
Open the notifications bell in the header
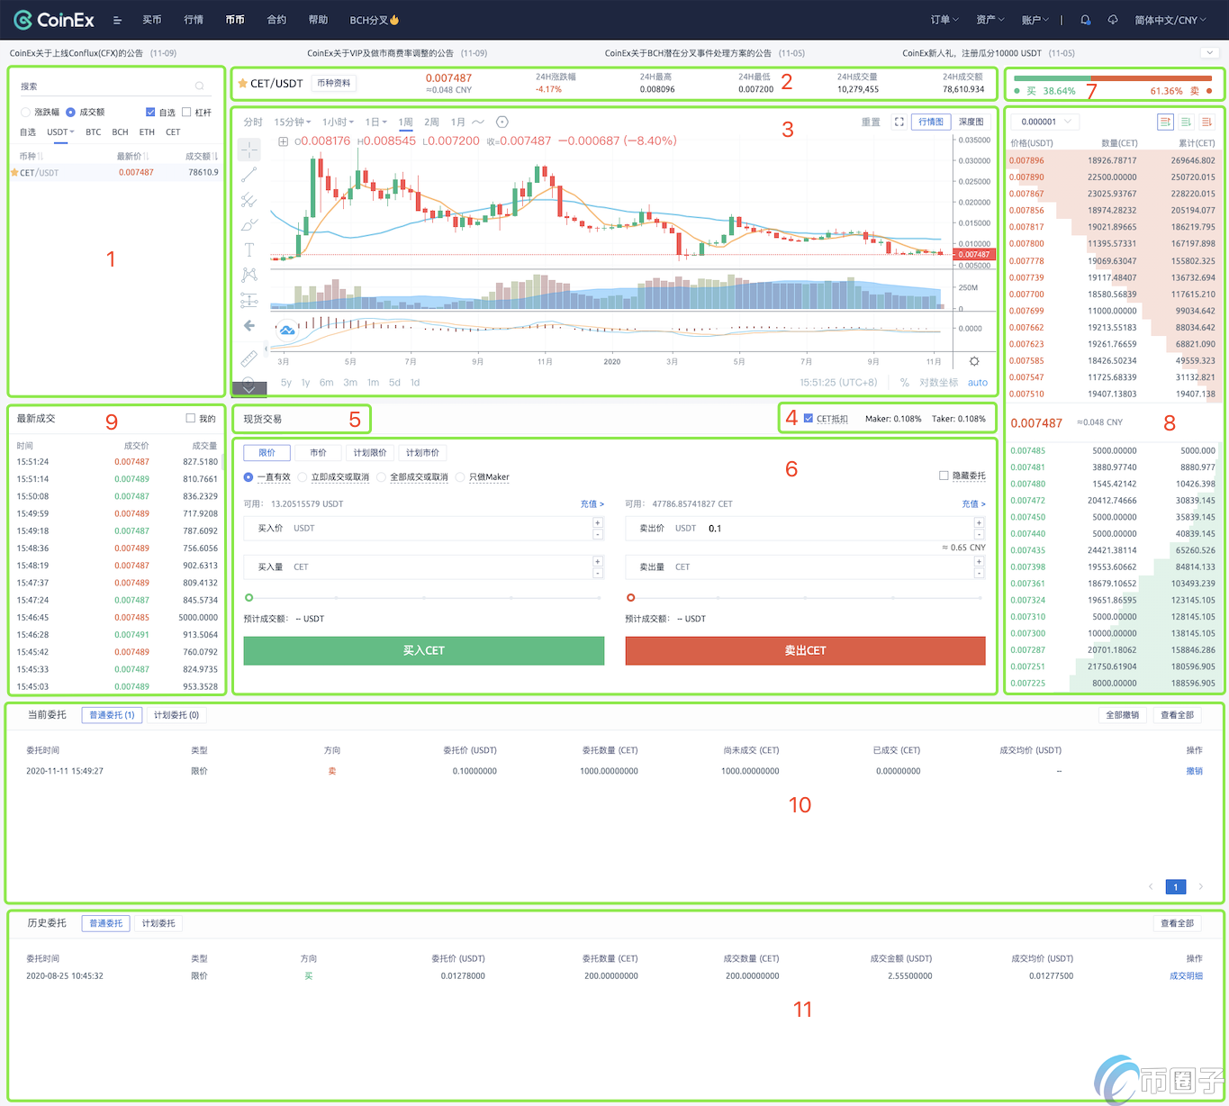tap(1086, 20)
